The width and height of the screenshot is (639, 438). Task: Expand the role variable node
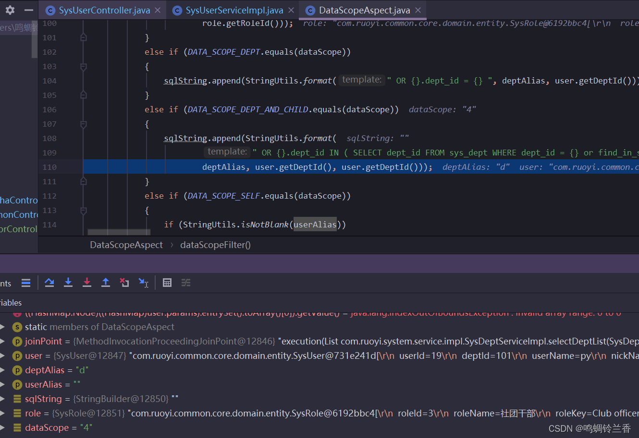pos(3,413)
